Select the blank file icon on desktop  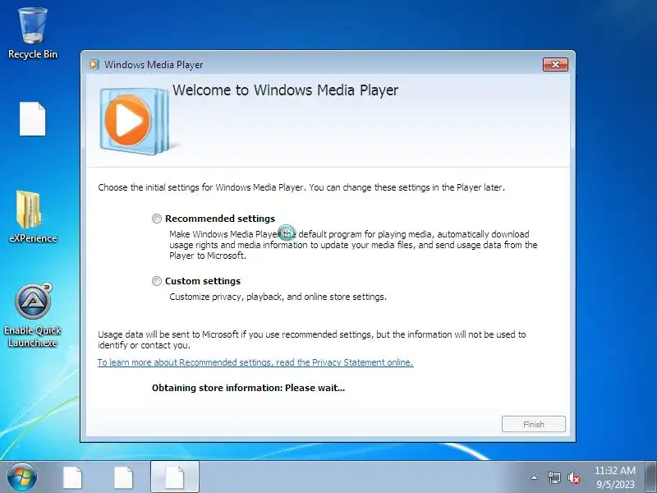[33, 119]
